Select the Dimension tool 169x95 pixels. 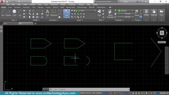pos(54,13)
